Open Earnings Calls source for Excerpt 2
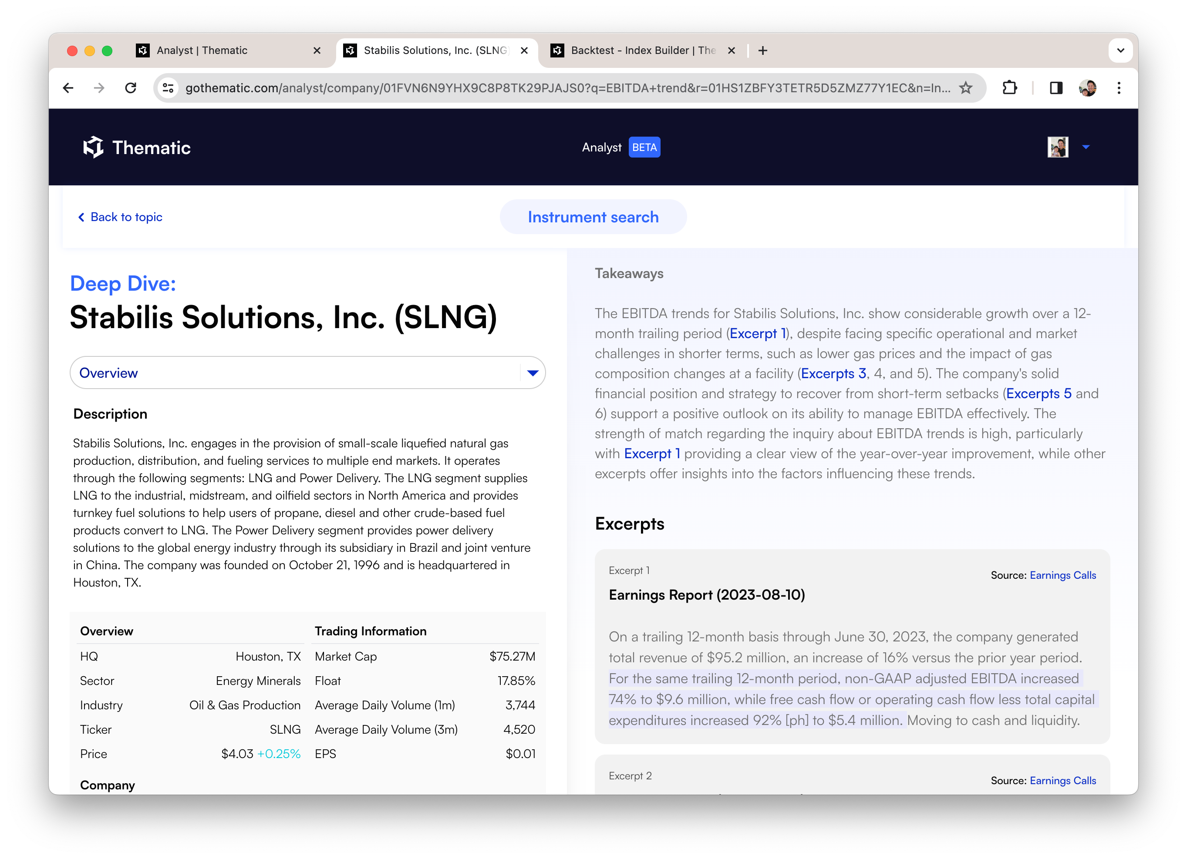The width and height of the screenshot is (1187, 859). coord(1062,781)
